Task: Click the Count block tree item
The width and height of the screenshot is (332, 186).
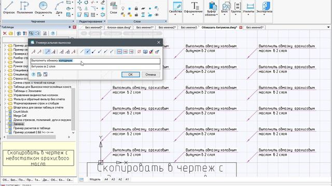Action: click(21, 112)
